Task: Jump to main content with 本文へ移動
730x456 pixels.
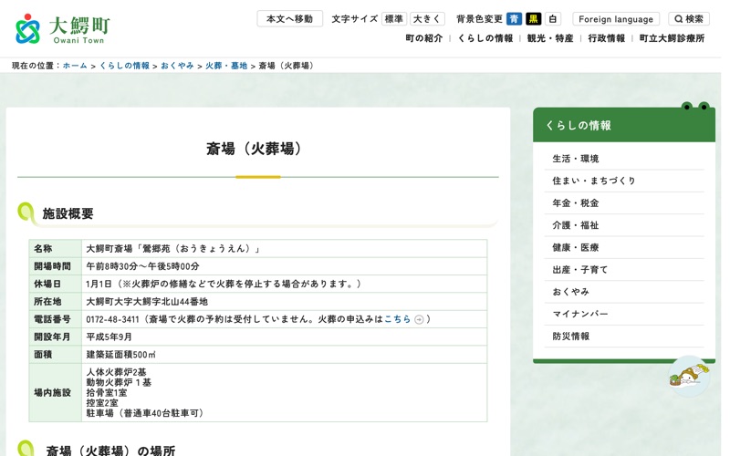Action: tap(289, 19)
